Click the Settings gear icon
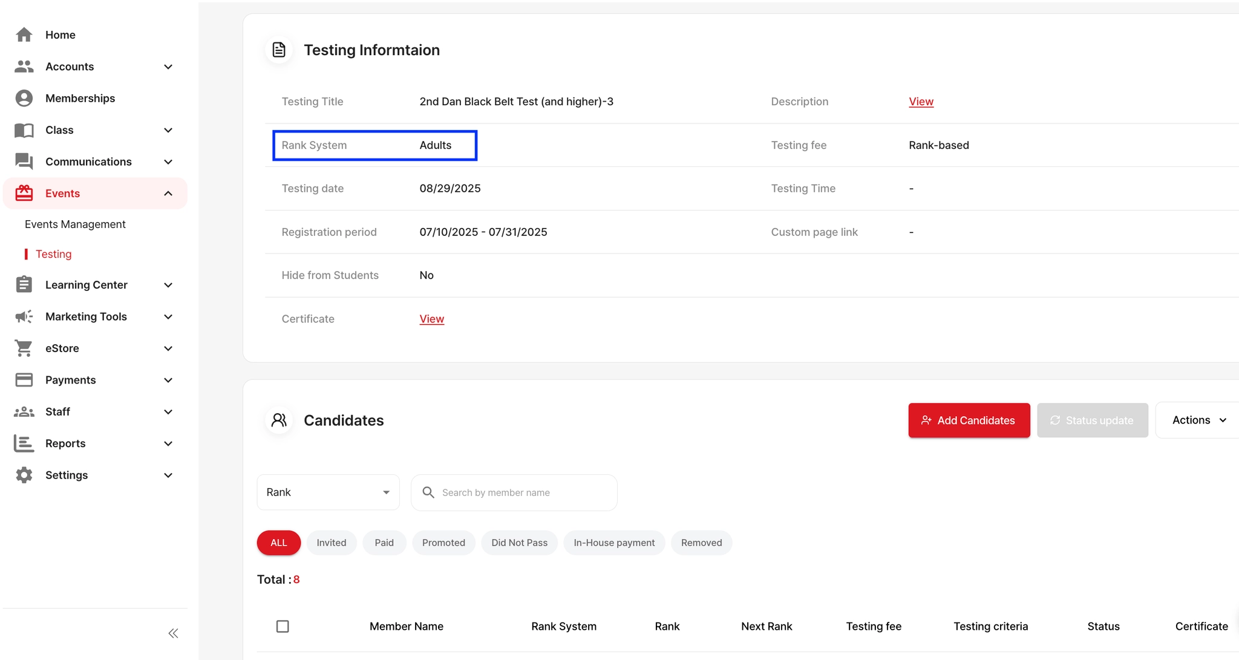1239x660 pixels. [x=24, y=475]
